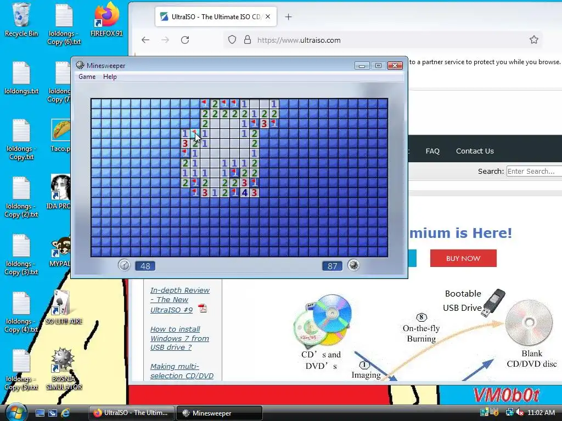
Task: Open Making multi-selection CD/DVD link
Action: click(182, 371)
